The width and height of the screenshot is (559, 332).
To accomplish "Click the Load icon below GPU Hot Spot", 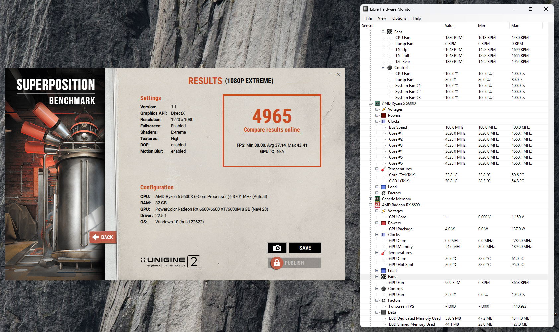I will tap(384, 271).
